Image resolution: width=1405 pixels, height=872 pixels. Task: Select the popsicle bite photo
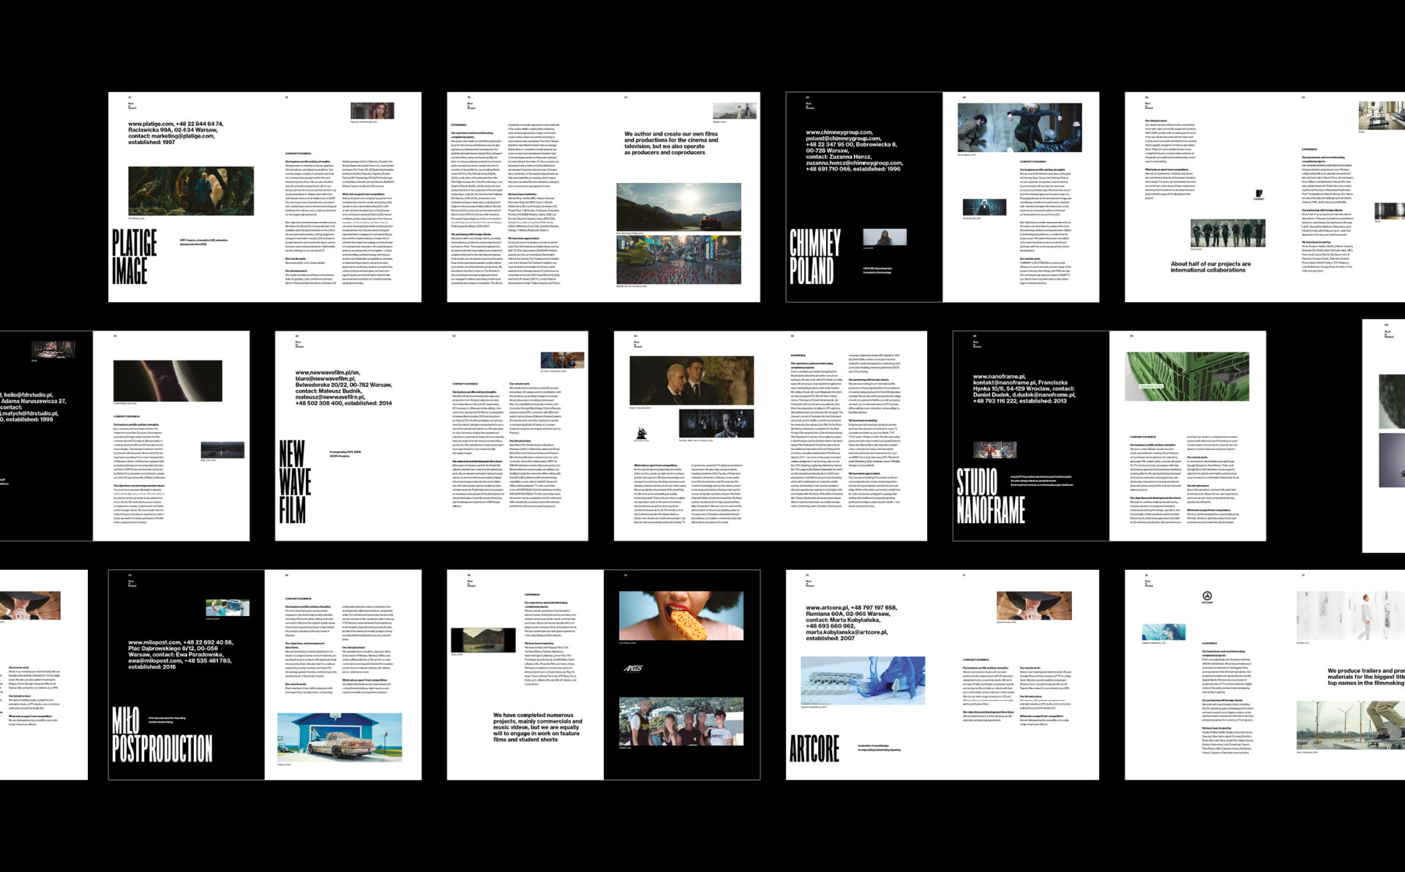pyautogui.click(x=681, y=616)
